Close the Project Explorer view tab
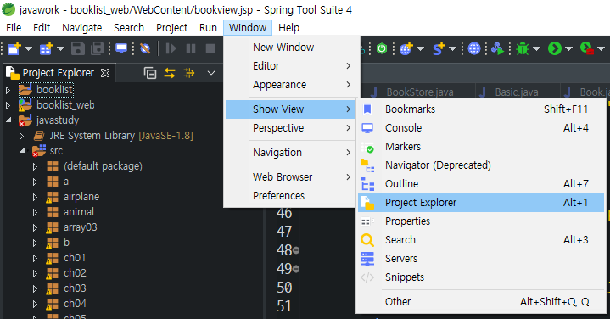Image resolution: width=610 pixels, height=319 pixels. point(105,73)
